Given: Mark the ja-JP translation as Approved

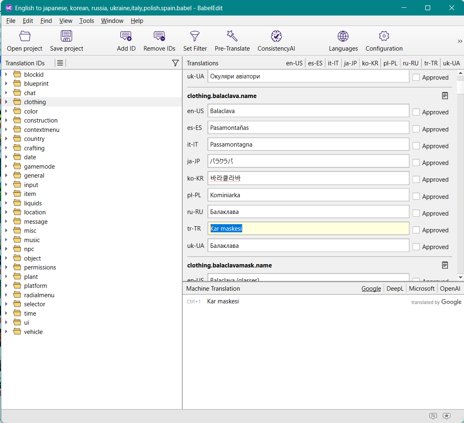Looking at the screenshot, I should tap(416, 163).
